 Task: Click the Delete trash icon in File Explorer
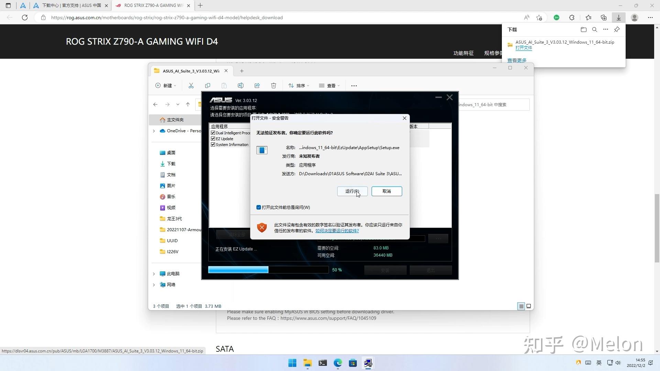click(274, 86)
